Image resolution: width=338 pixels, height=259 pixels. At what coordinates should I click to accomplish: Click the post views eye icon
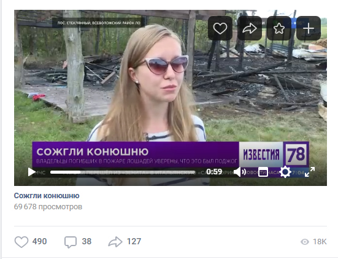point(305,242)
